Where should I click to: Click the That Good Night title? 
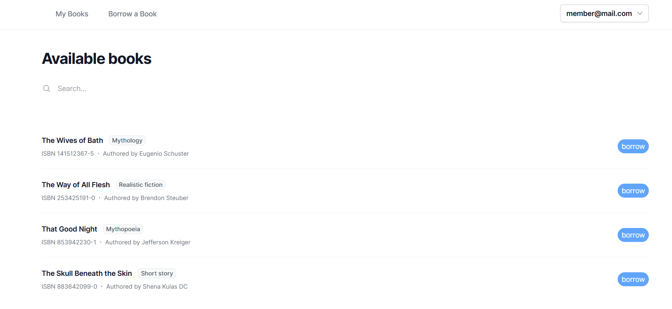tap(70, 229)
